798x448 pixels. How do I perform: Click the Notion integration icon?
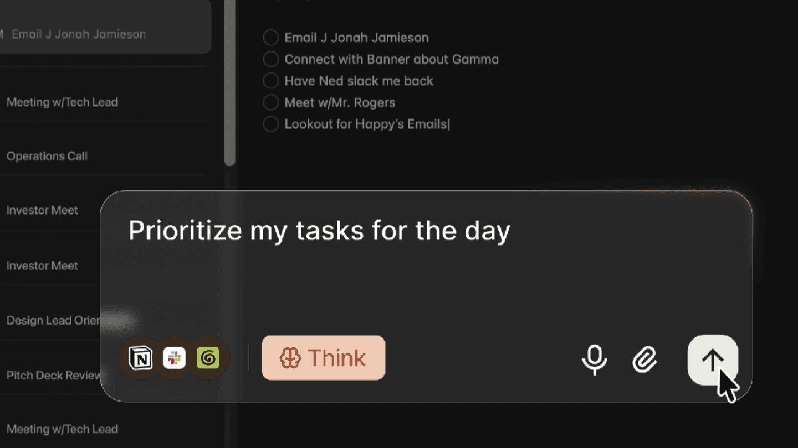[x=140, y=358]
